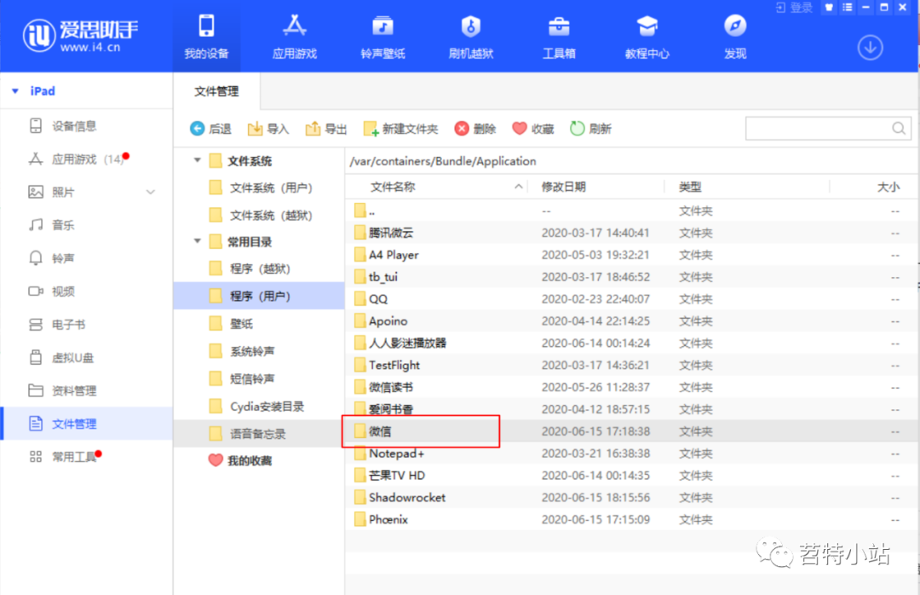The width and height of the screenshot is (920, 595).
Task: Click the 刷新 refresh button
Action: tap(591, 129)
